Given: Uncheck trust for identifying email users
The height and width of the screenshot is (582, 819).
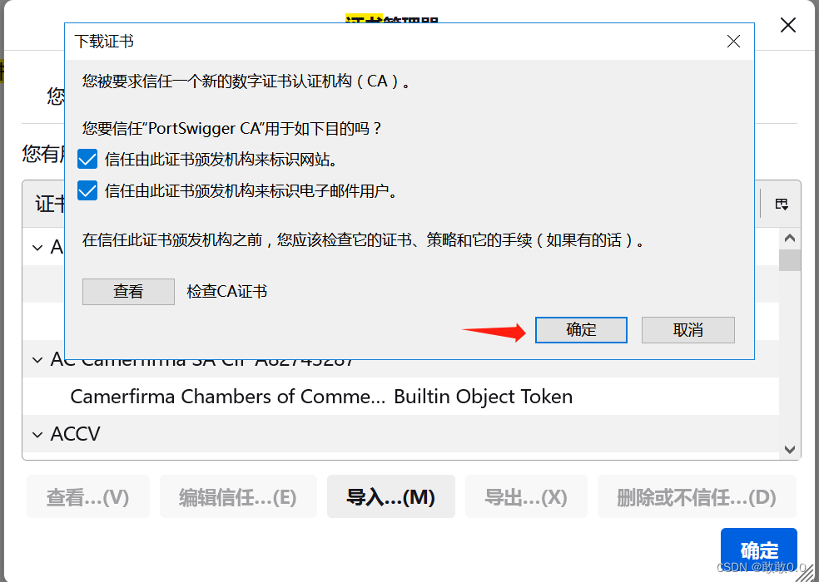Looking at the screenshot, I should 87,191.
